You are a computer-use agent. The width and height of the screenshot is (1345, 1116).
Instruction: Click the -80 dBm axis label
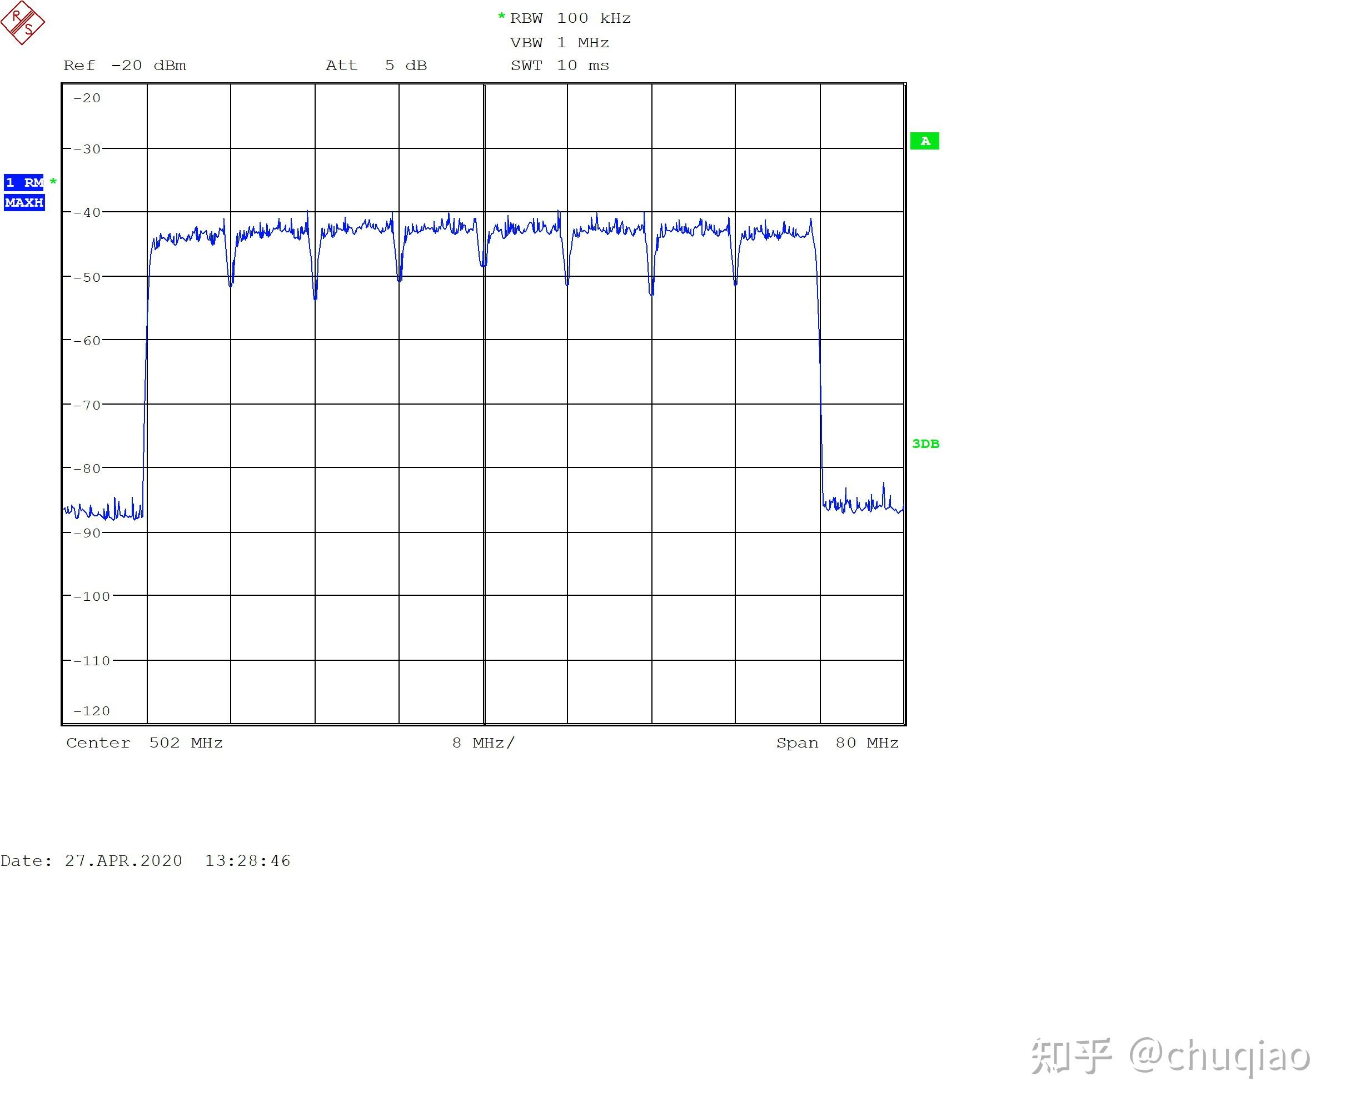point(87,469)
